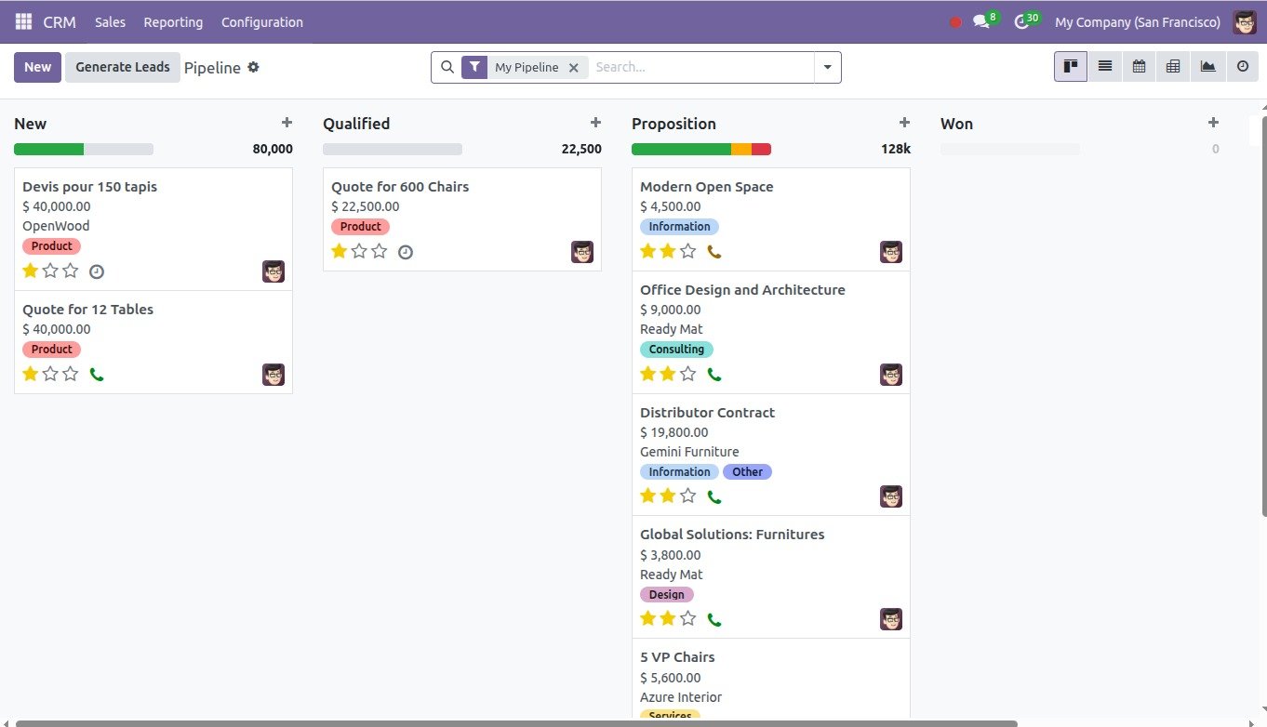The image size is (1267, 727).
Task: Open discuss messages icon with badge 8
Action: [x=980, y=21]
